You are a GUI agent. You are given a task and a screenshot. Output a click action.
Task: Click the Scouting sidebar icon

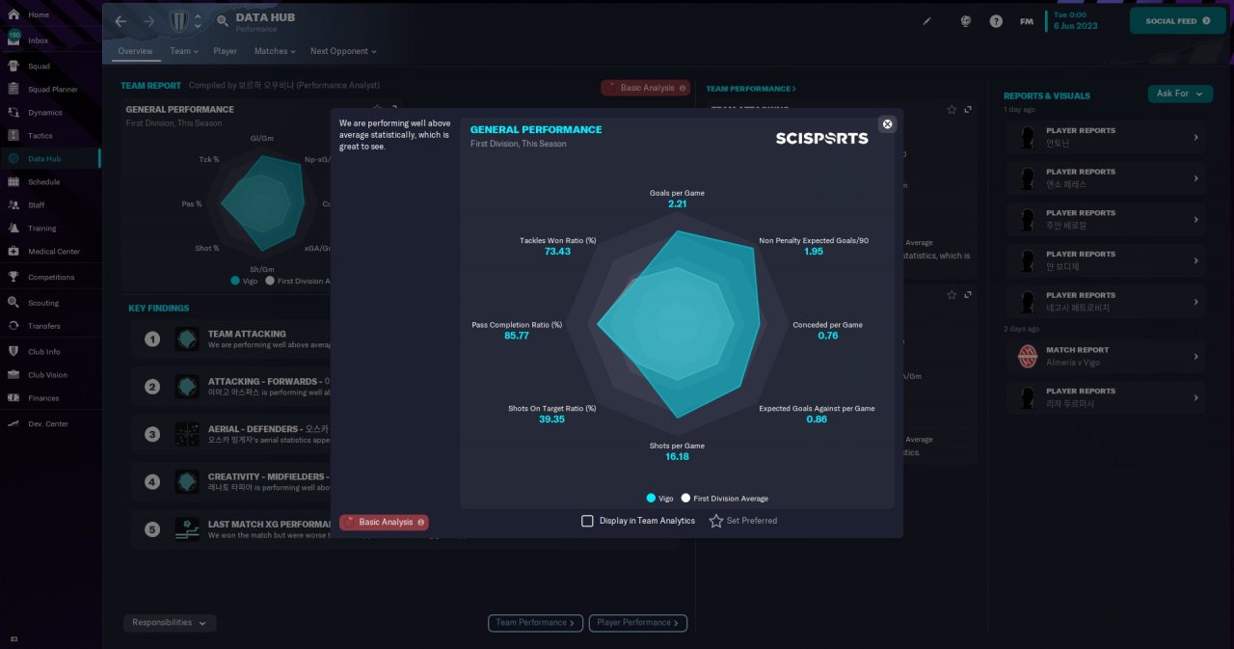(13, 303)
